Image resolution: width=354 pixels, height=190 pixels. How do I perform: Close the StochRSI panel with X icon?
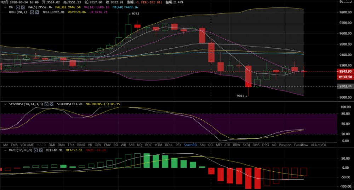52,104
